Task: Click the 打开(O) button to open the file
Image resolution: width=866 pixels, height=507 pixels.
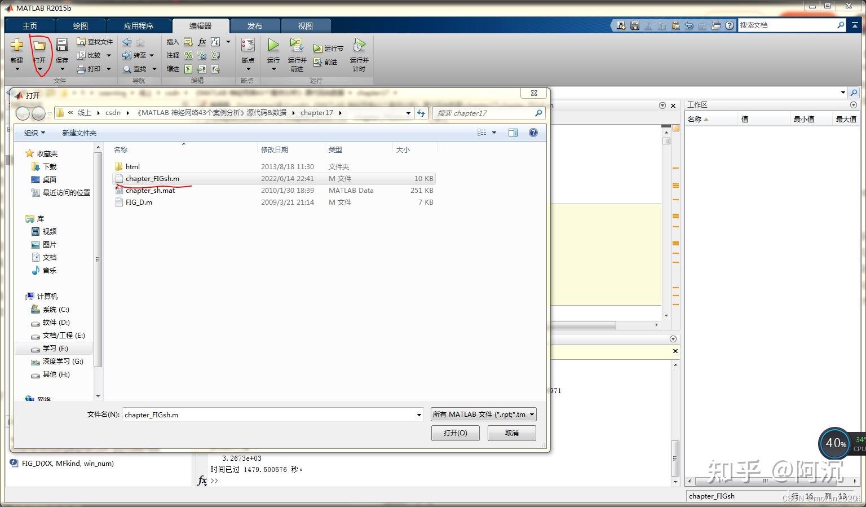Action: coord(455,433)
